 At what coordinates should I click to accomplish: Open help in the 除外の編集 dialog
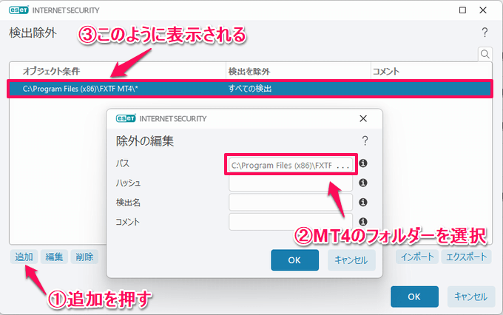365,140
